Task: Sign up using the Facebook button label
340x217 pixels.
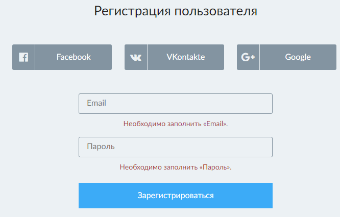Action: [x=74, y=57]
